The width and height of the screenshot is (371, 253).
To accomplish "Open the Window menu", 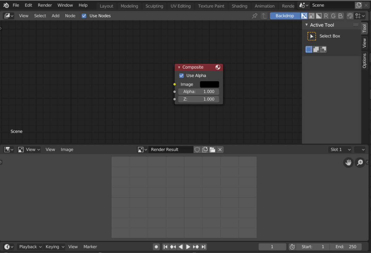I will click(x=65, y=5).
